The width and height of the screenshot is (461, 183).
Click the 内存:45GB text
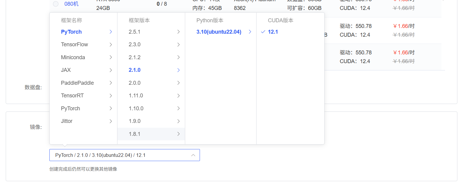(x=207, y=8)
